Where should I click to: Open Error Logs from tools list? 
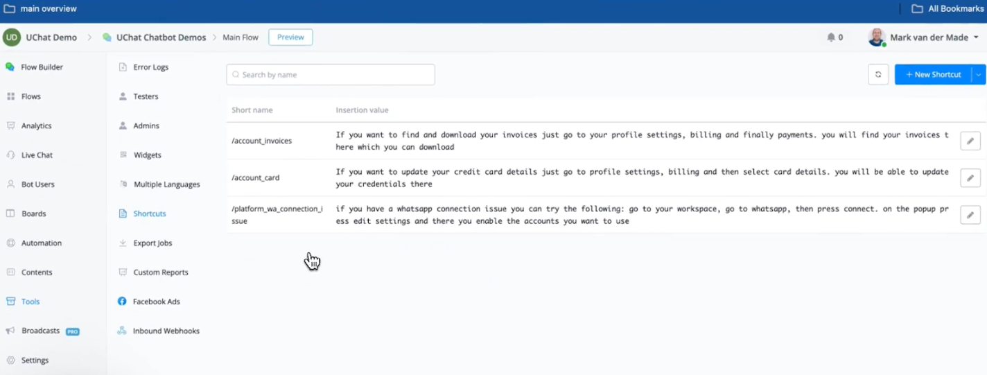coord(150,67)
